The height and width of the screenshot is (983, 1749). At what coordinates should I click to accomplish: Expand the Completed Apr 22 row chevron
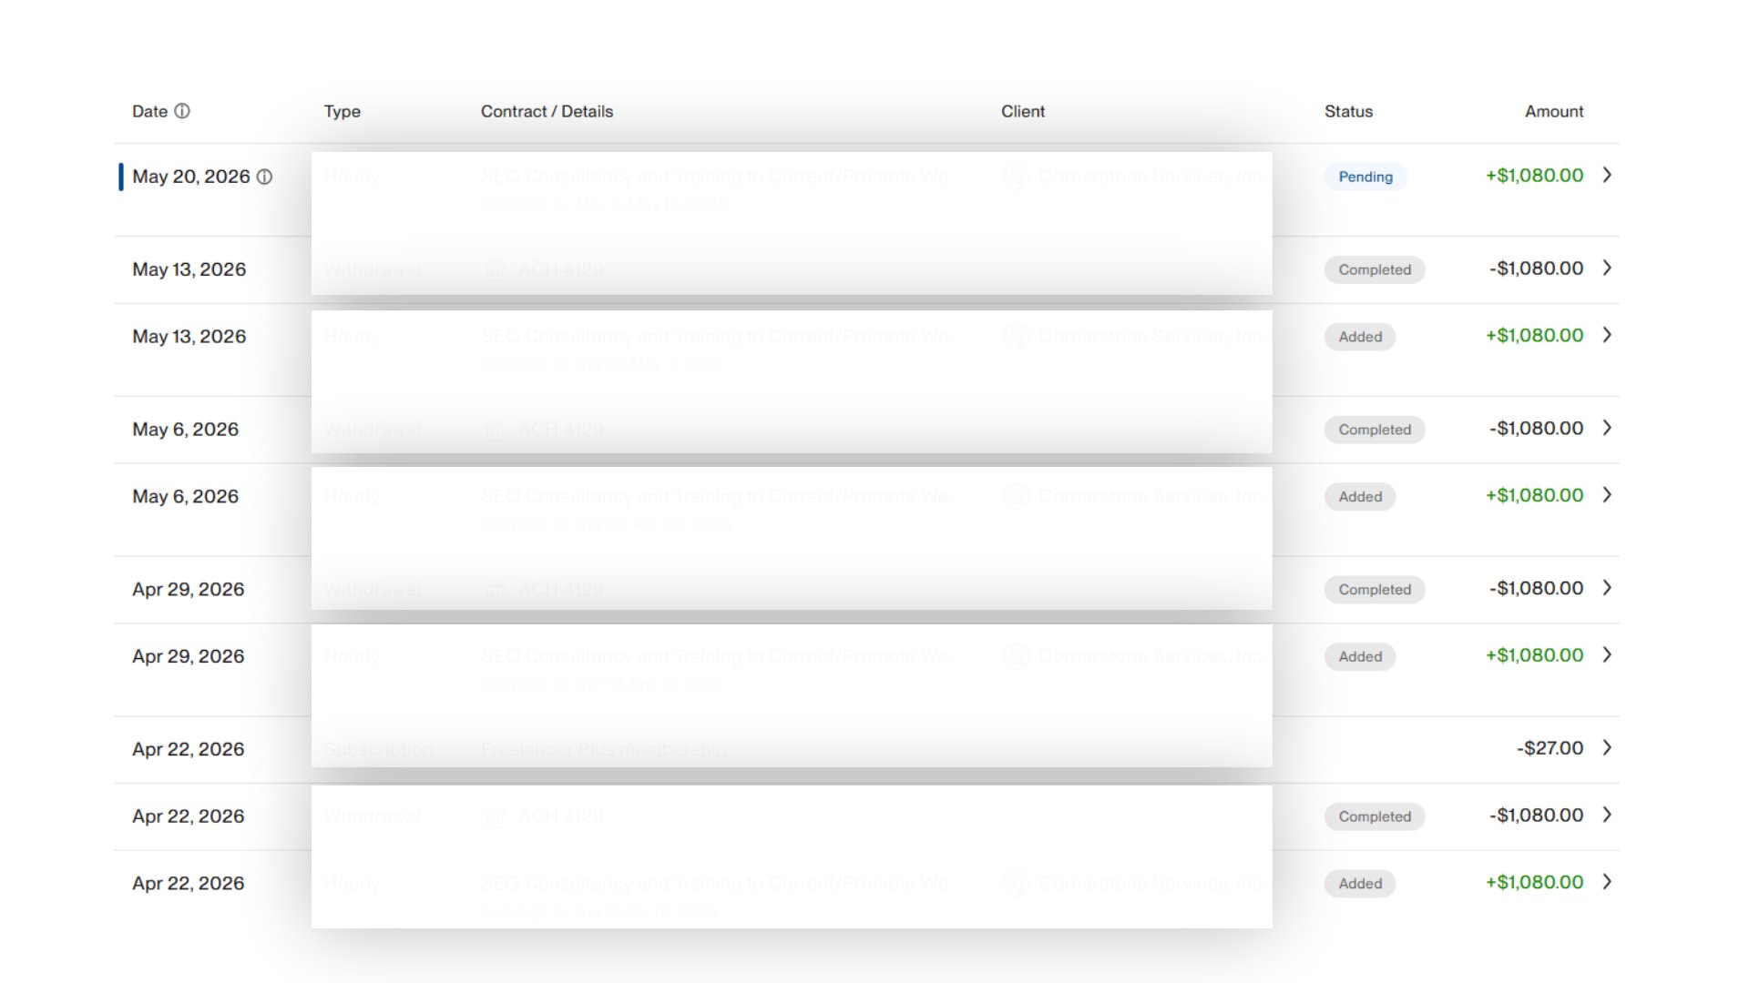click(1607, 815)
